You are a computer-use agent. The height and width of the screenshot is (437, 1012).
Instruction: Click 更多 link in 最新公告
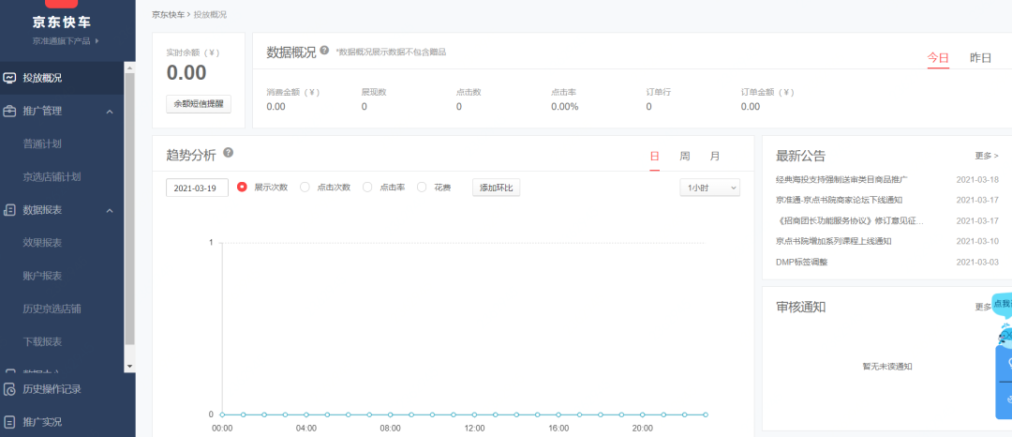(x=986, y=156)
